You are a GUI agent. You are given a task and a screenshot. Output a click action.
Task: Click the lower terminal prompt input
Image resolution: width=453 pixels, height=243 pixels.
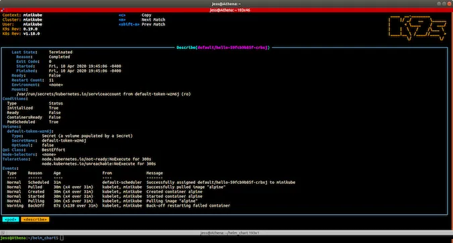(x=62, y=238)
